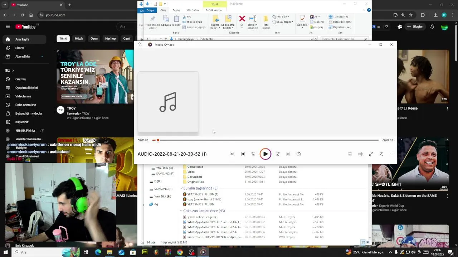Go to the media player home icon
The height and width of the screenshot is (257, 458).
click(x=140, y=45)
